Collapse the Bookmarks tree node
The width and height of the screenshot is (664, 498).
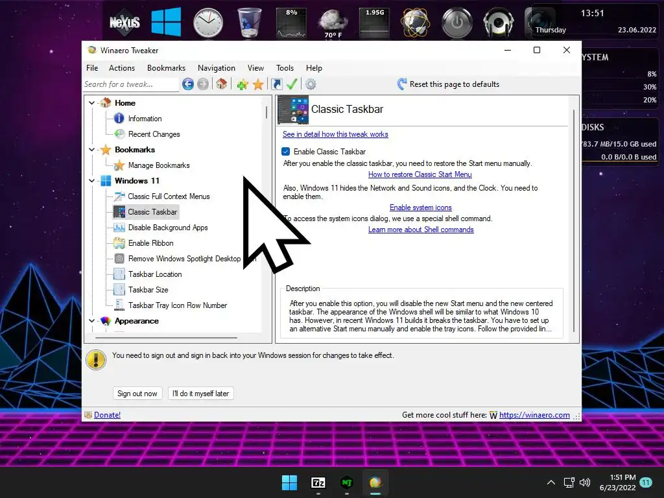pos(91,150)
